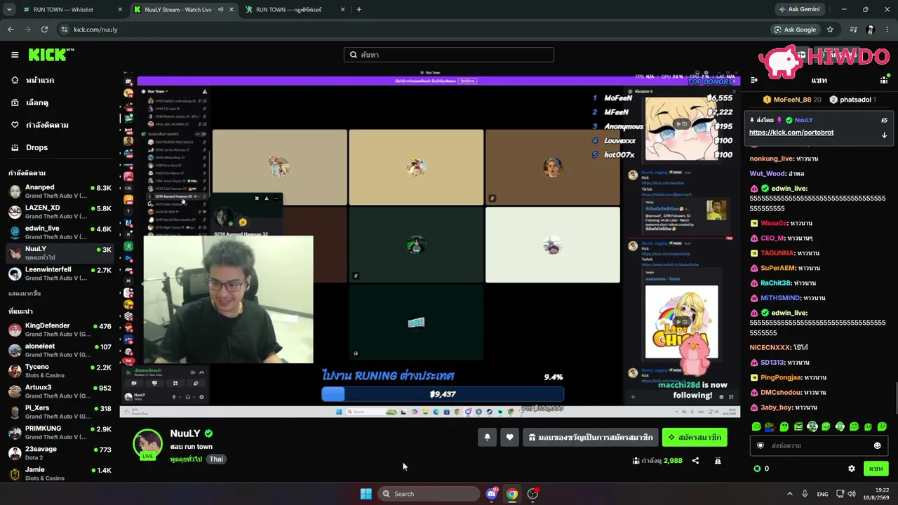Click the Thai language tag
This screenshot has width=898, height=505.
(216, 459)
